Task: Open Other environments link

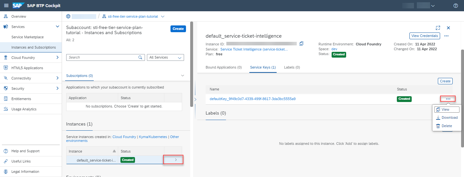Action: coord(123,139)
